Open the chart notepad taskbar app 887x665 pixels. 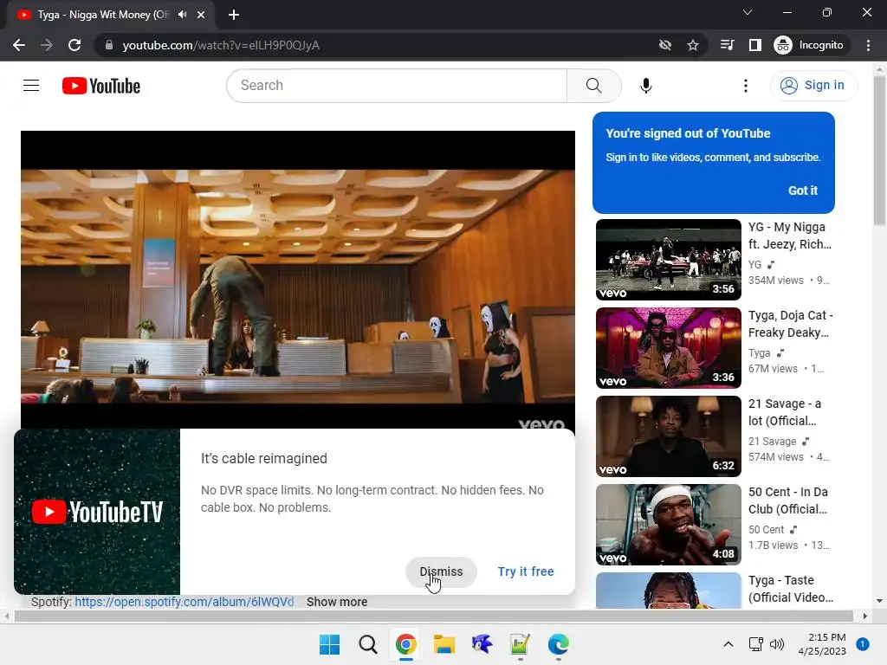point(520,644)
